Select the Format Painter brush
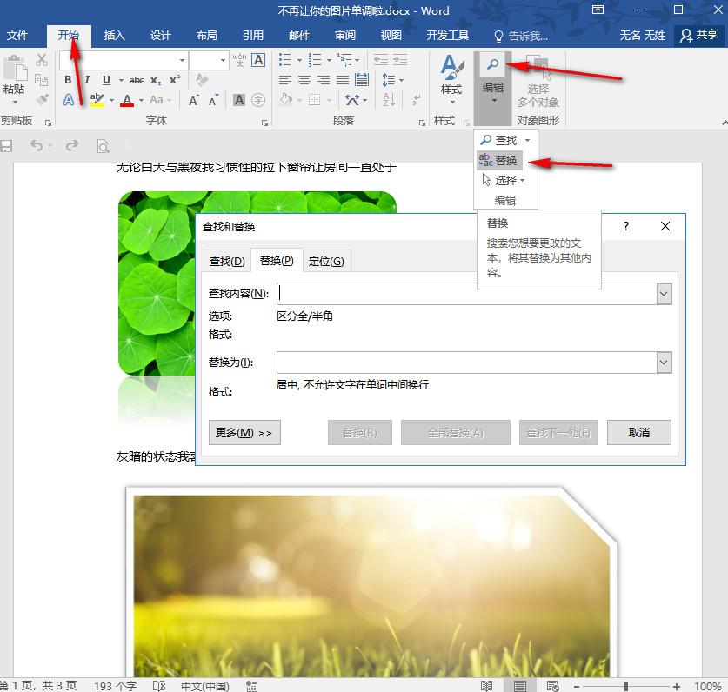Screen dimensions: 728x692 (43, 99)
